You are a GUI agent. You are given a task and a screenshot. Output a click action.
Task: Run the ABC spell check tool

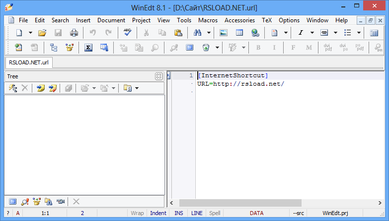point(128,32)
